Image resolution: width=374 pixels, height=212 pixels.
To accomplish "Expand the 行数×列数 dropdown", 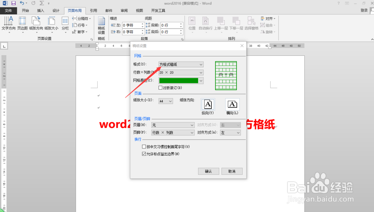I will coord(201,73).
